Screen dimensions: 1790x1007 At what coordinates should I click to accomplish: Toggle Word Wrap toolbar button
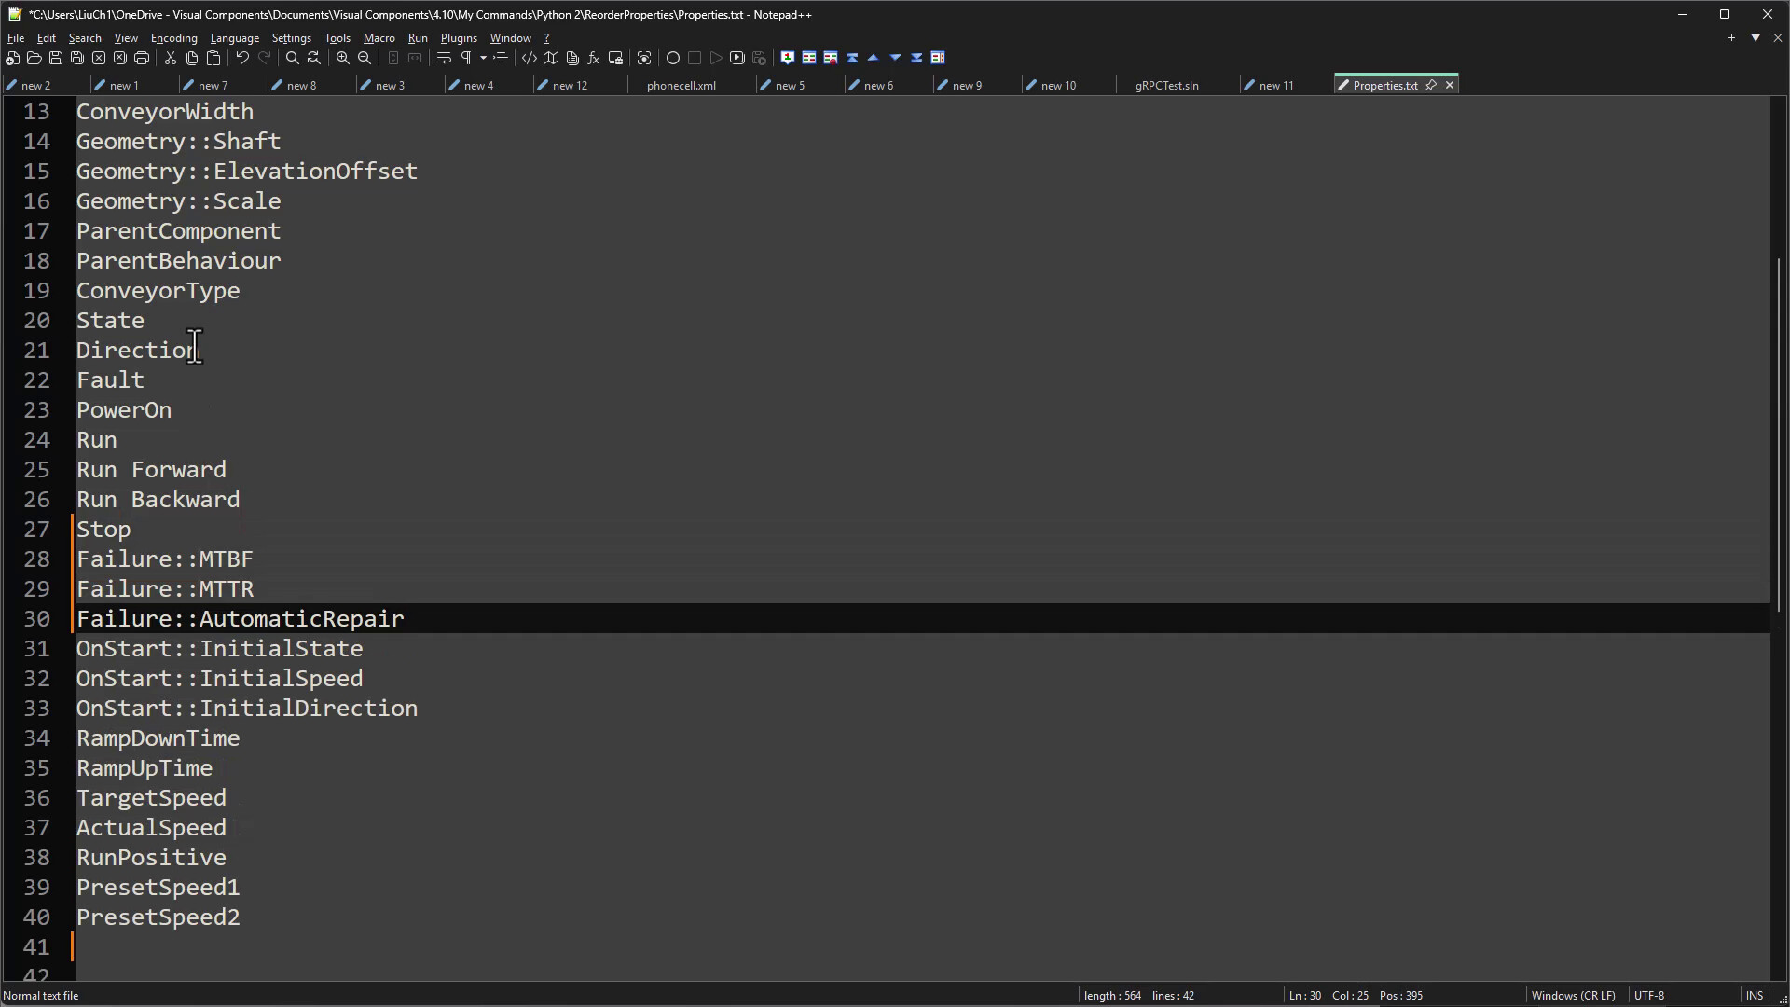tap(444, 58)
